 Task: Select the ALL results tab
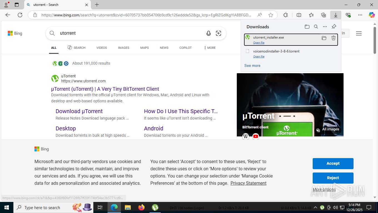54,48
